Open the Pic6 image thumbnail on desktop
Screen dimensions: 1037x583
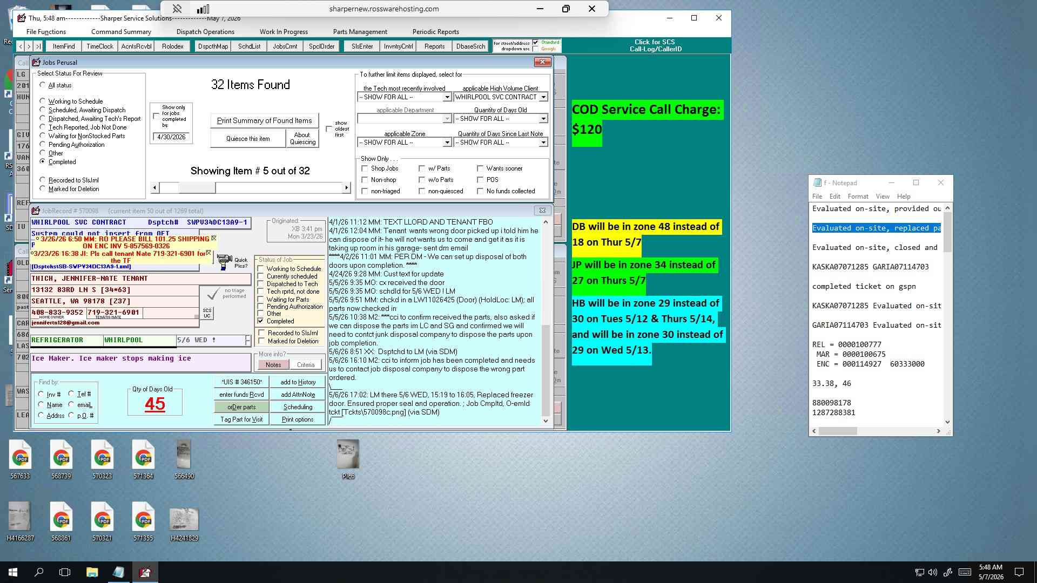coord(348,459)
